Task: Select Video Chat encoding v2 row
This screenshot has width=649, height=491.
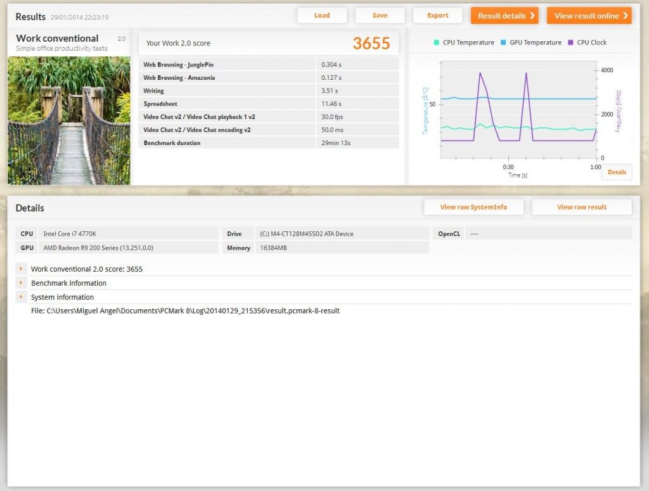Action: (269, 129)
